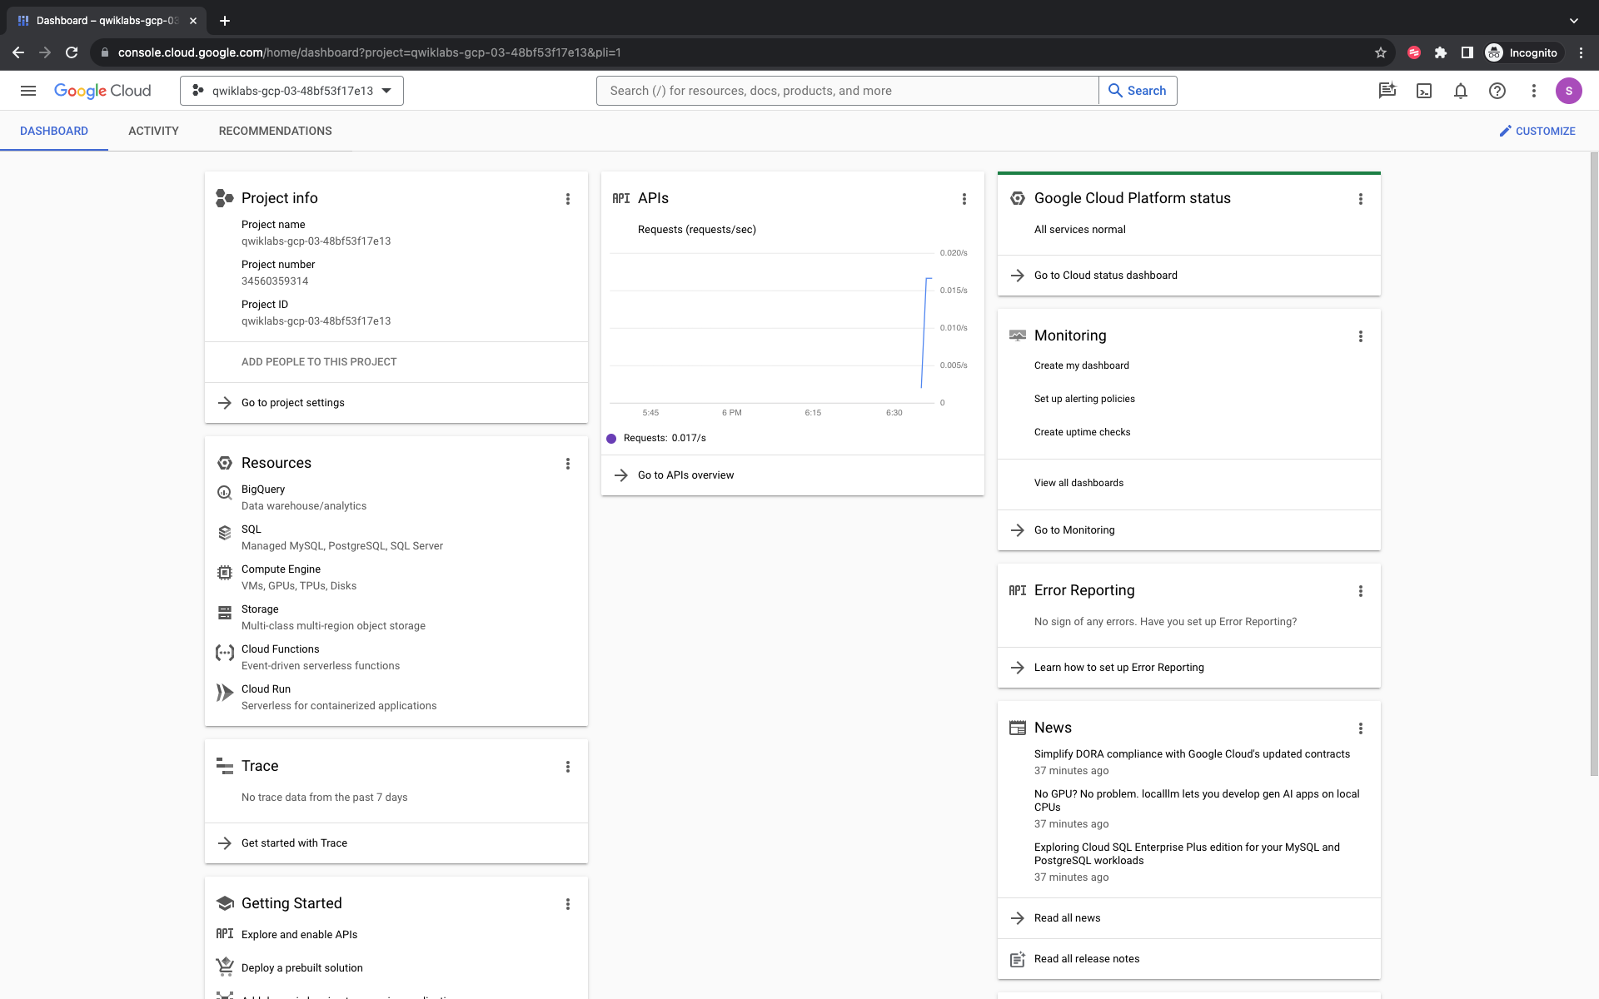
Task: Open the browser extensions puzzle icon
Action: 1441,52
